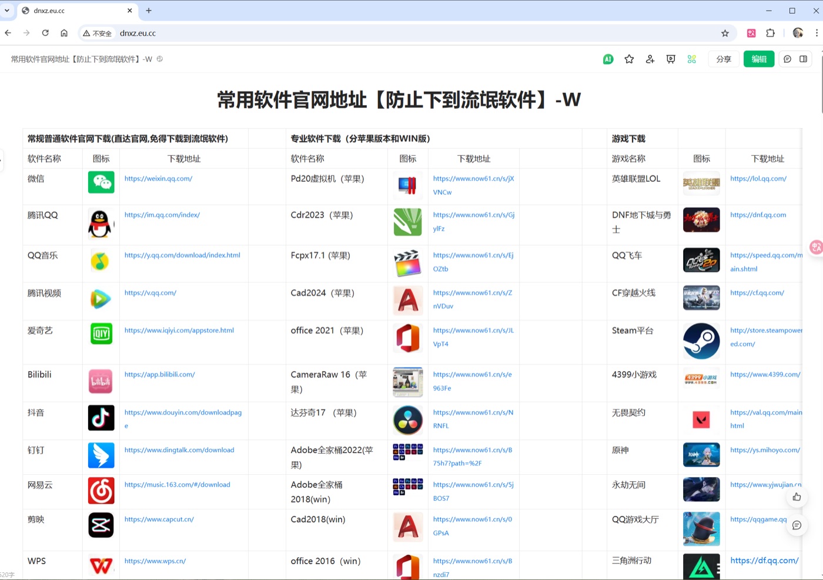Click the green 编辑 button
Image resolution: width=823 pixels, height=580 pixels.
coord(759,59)
